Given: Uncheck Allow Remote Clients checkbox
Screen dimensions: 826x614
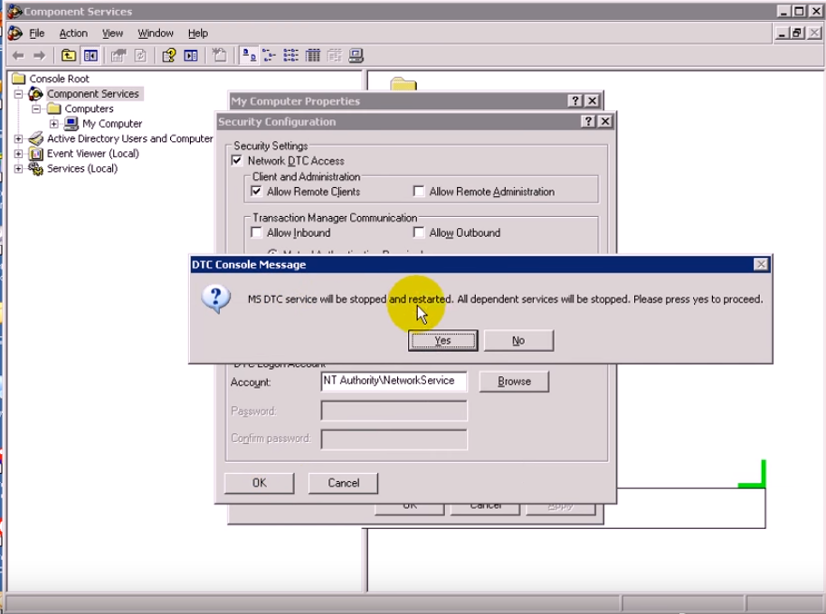Looking at the screenshot, I should tap(256, 191).
